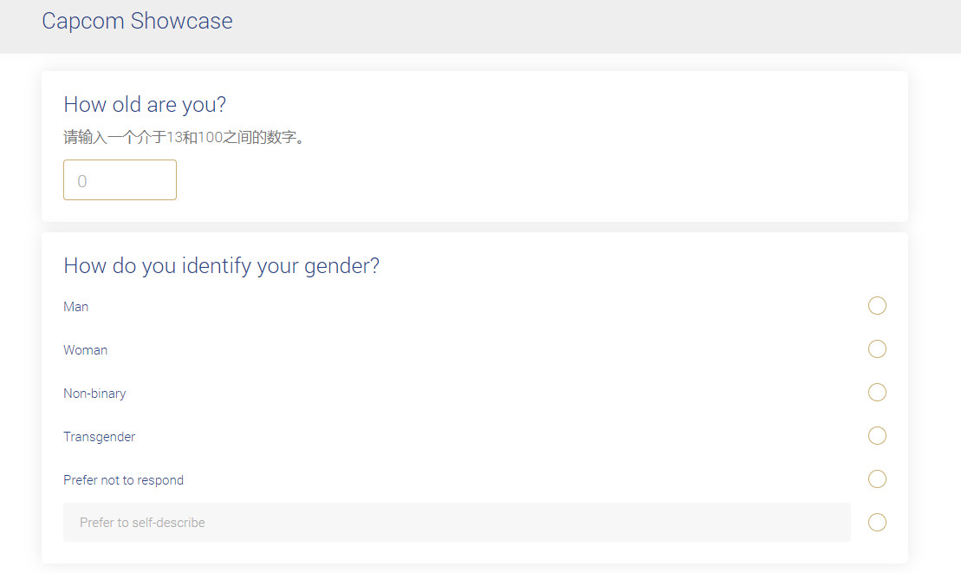Select the Man radio button
This screenshot has width=961, height=573.
(x=877, y=306)
